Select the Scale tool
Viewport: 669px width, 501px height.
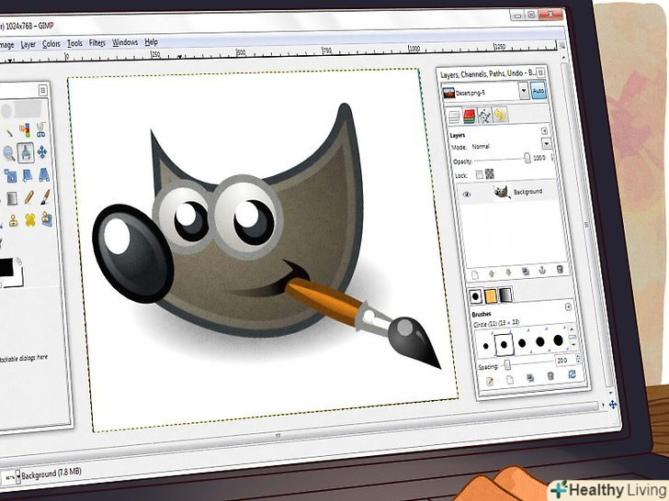10,175
